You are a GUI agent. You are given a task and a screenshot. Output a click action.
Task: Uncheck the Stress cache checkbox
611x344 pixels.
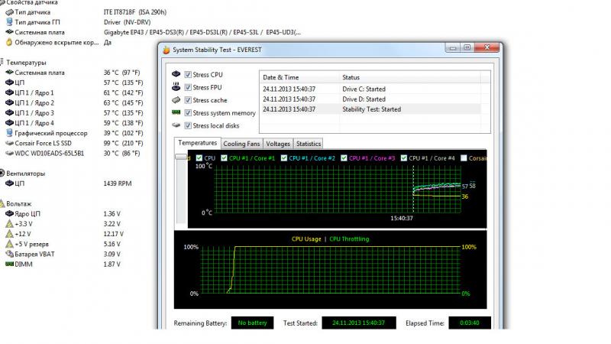click(188, 100)
